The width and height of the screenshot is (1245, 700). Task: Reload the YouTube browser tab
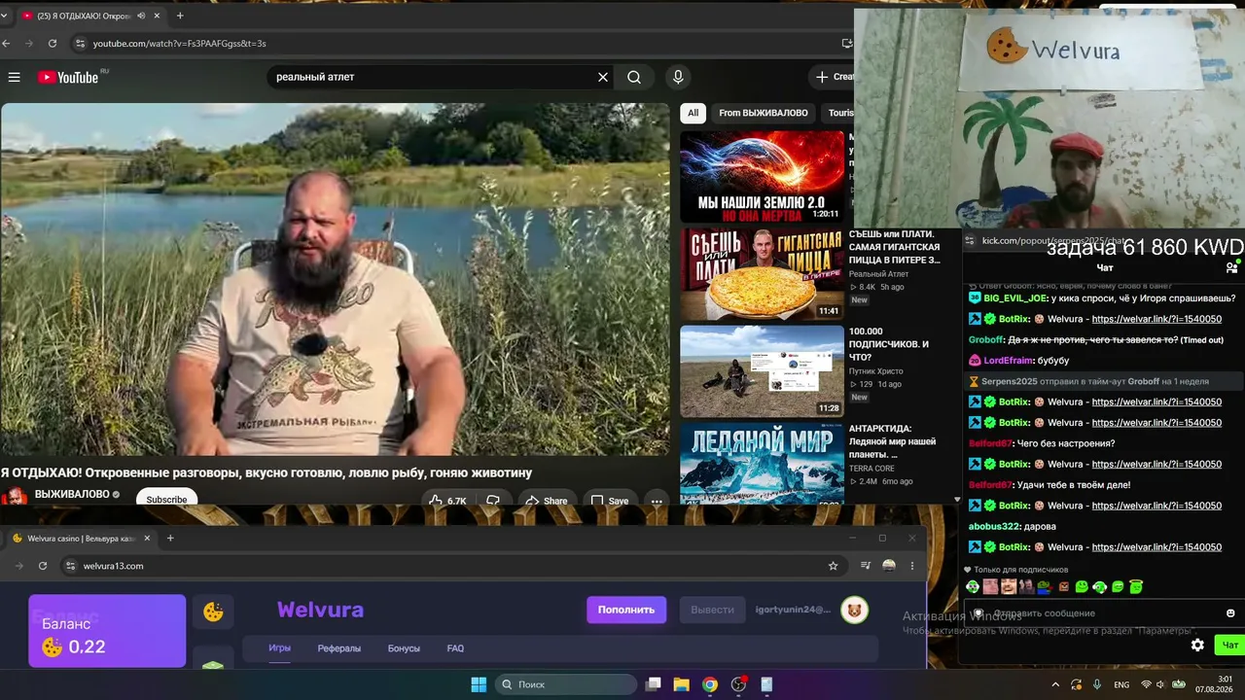[53, 43]
